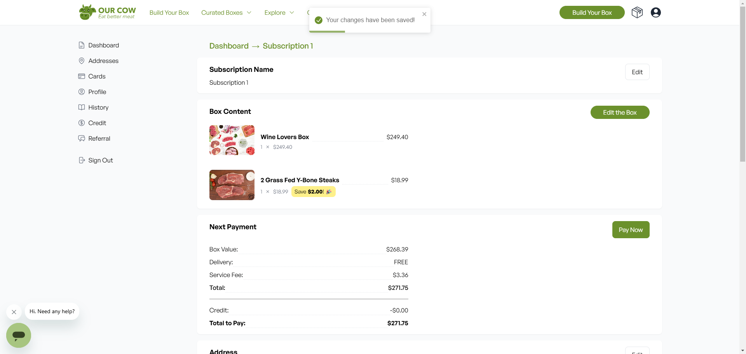Click the Dashboard breadcrumb link
The image size is (746, 354).
[x=229, y=46]
